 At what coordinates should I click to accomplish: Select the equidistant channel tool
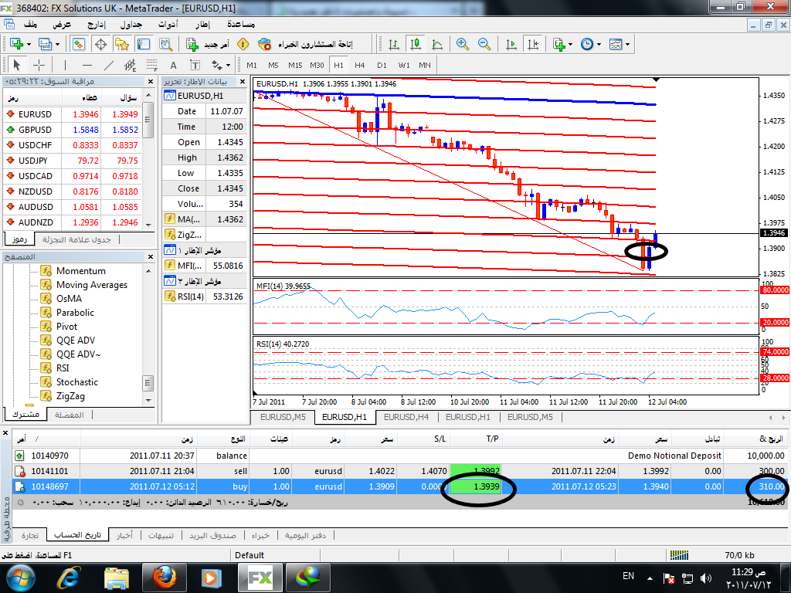[x=130, y=65]
